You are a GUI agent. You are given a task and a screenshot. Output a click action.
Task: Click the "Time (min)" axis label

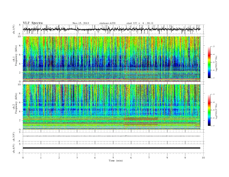pos(116,161)
